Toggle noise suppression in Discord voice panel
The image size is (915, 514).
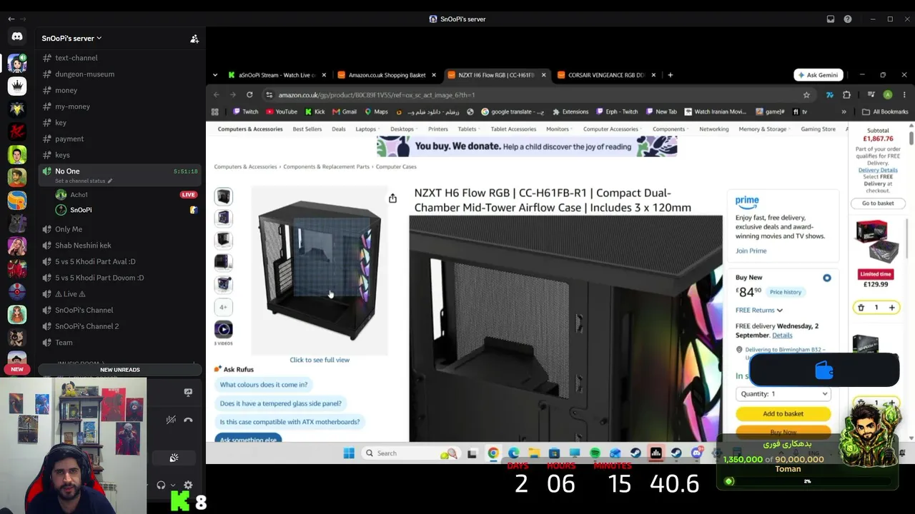[171, 420]
